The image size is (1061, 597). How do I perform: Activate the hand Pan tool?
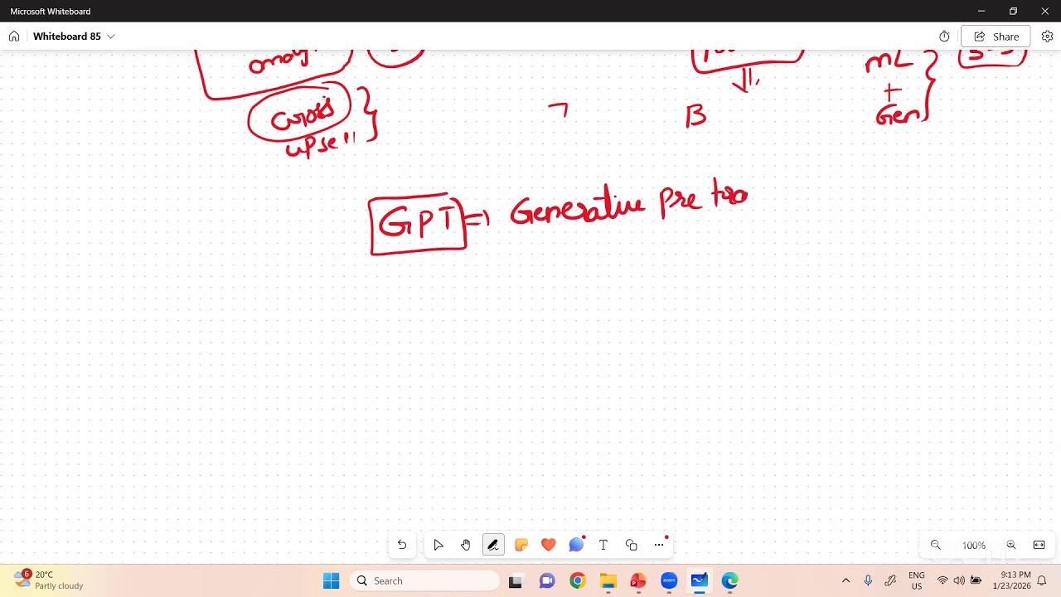(466, 545)
